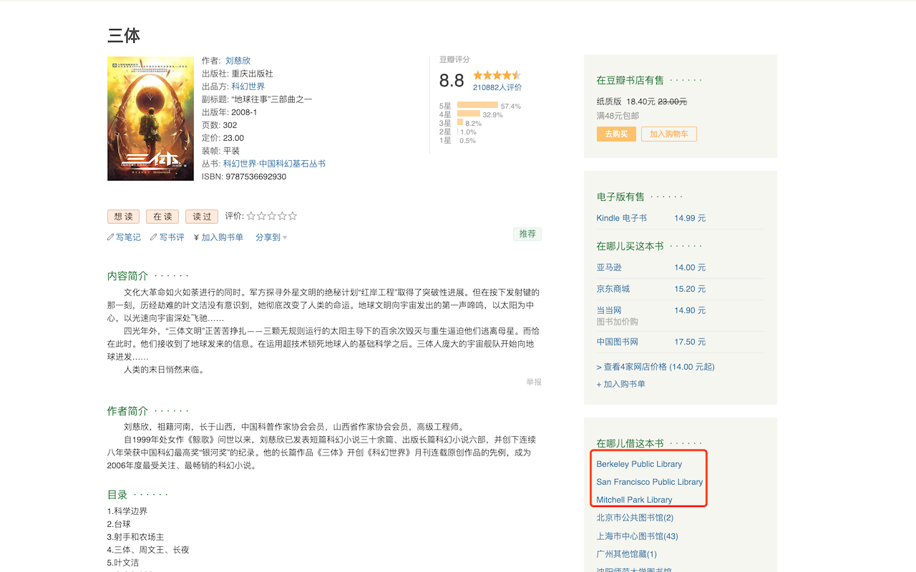The width and height of the screenshot is (916, 572).
Task: Open the Kindle 电子书 link
Action: (622, 218)
